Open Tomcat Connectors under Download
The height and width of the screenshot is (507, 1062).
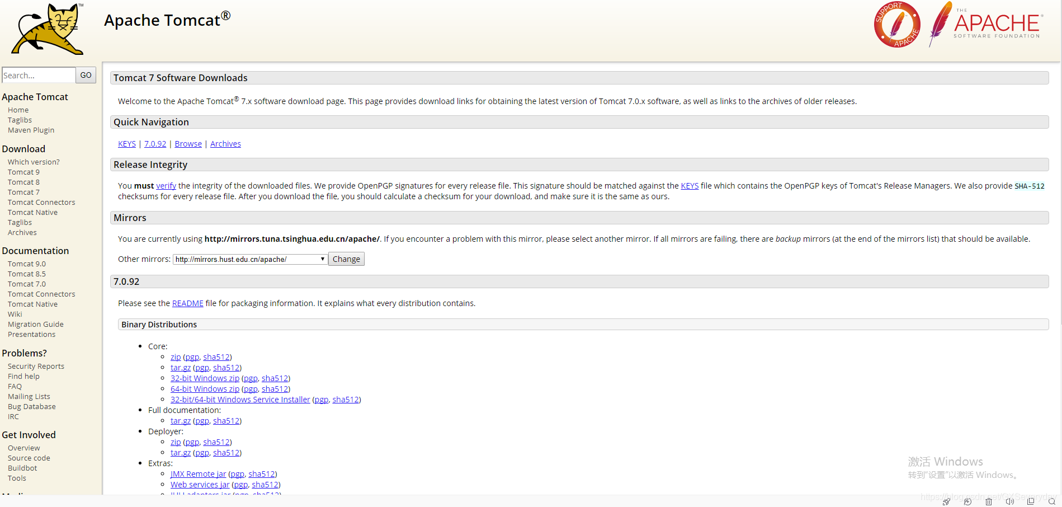coord(41,203)
